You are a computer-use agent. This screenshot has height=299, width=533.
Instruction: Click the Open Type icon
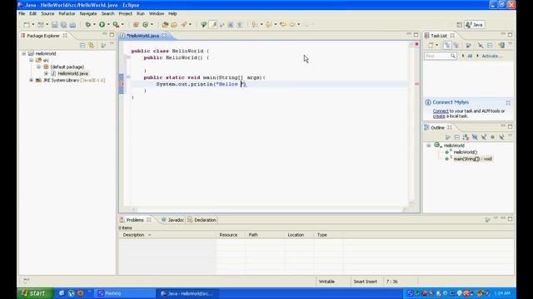(x=165, y=24)
